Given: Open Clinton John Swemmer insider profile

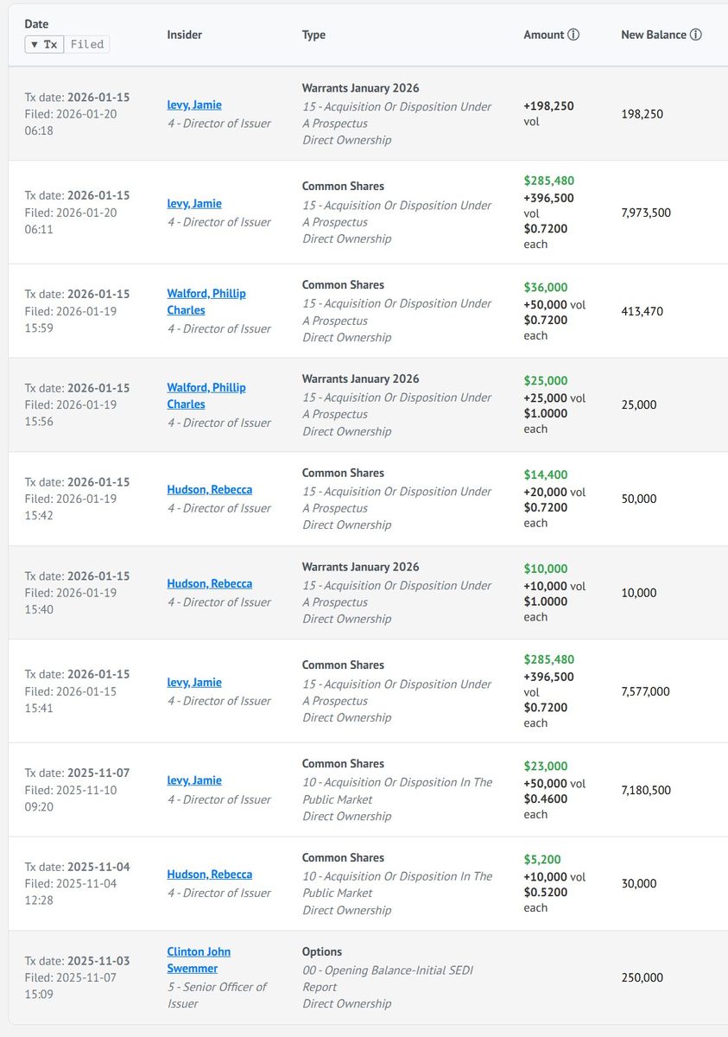Looking at the screenshot, I should pos(199,960).
